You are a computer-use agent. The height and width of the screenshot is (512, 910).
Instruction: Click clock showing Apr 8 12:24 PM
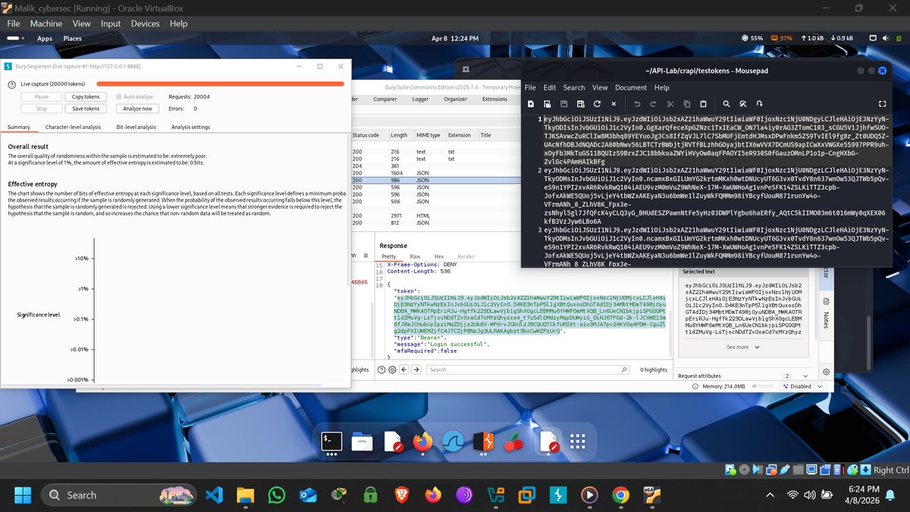click(x=455, y=38)
